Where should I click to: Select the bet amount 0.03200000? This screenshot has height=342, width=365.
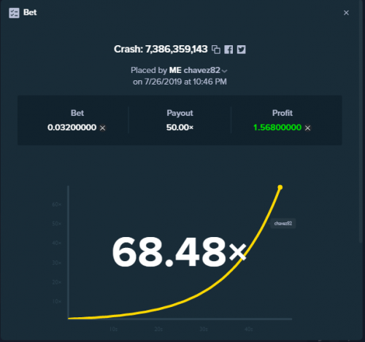pos(72,128)
